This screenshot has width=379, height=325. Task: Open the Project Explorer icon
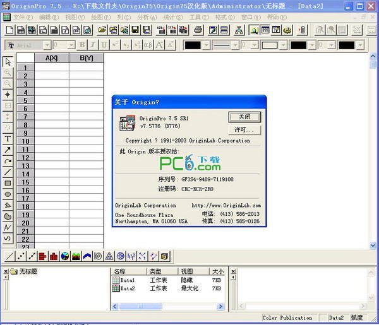tap(254, 30)
